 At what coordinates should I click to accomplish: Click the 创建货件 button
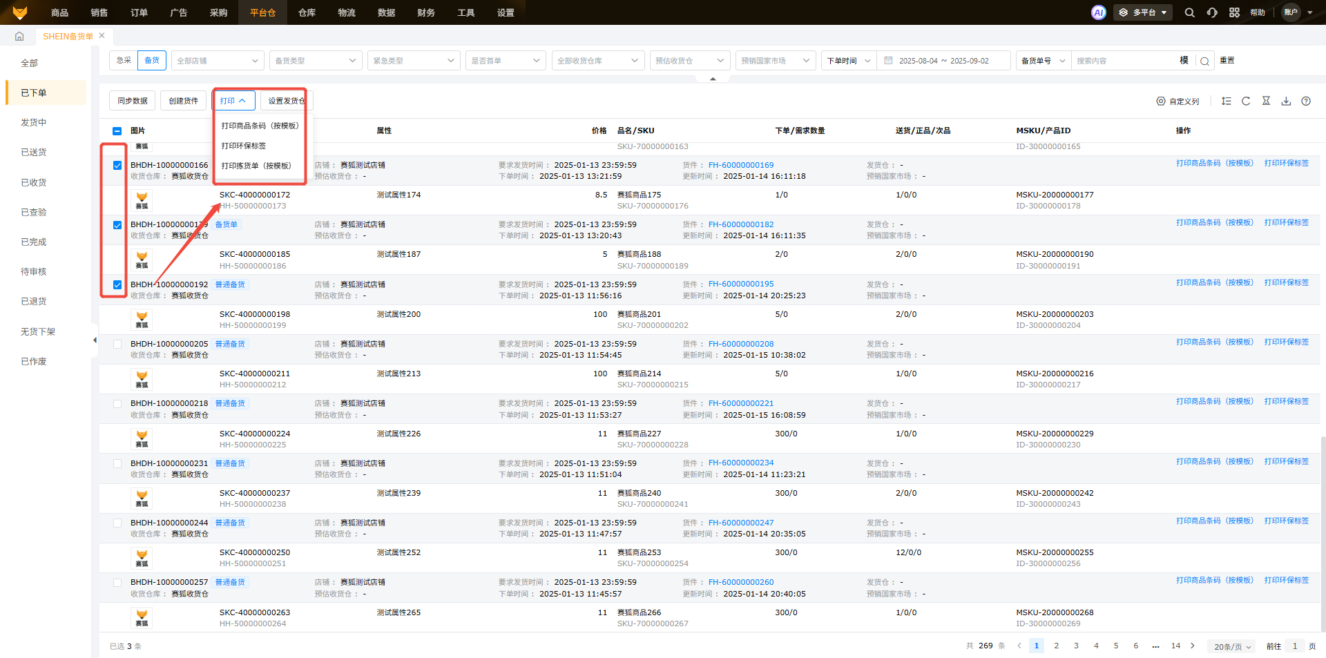tap(184, 101)
